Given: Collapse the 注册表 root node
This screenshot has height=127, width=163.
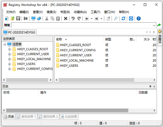Looking at the screenshot, I should (5, 44).
